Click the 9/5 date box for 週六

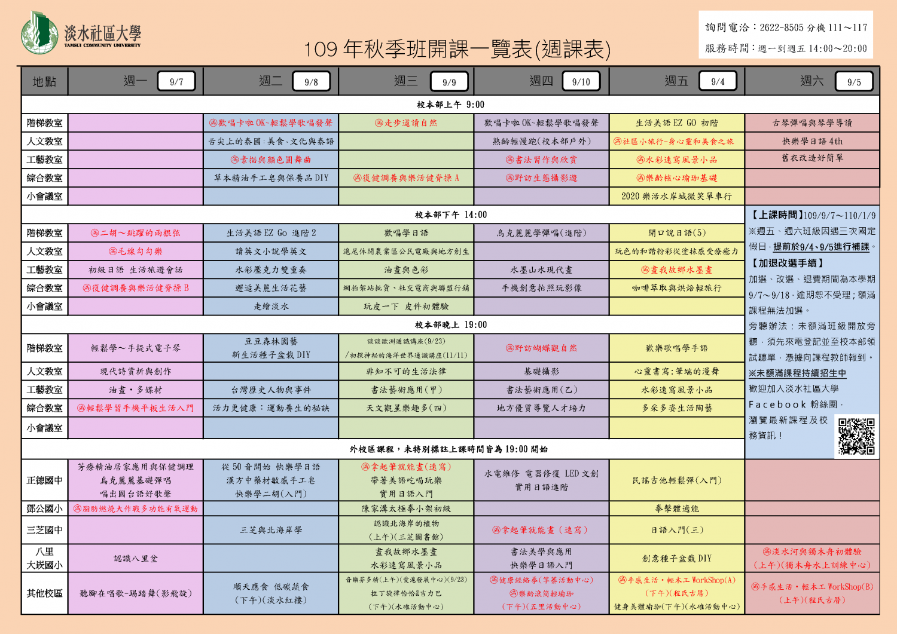point(854,82)
